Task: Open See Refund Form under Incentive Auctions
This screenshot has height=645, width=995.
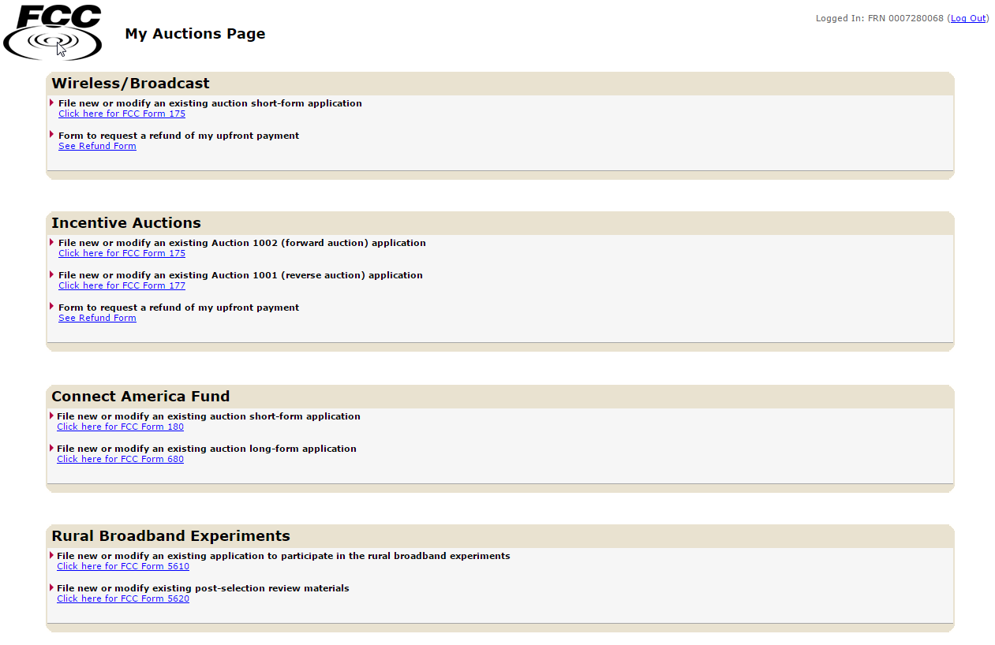Action: click(97, 319)
